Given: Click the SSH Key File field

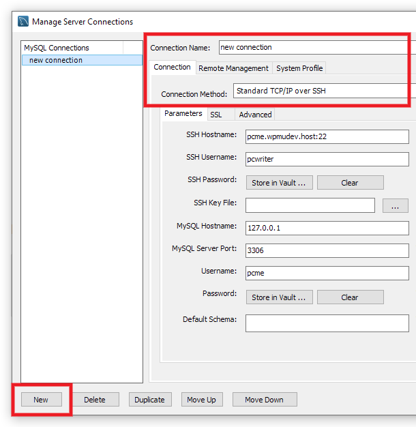Looking at the screenshot, I should click(x=310, y=205).
